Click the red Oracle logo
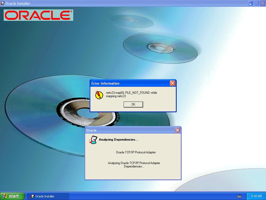The width and height of the screenshot is (266, 200). tap(38, 15)
